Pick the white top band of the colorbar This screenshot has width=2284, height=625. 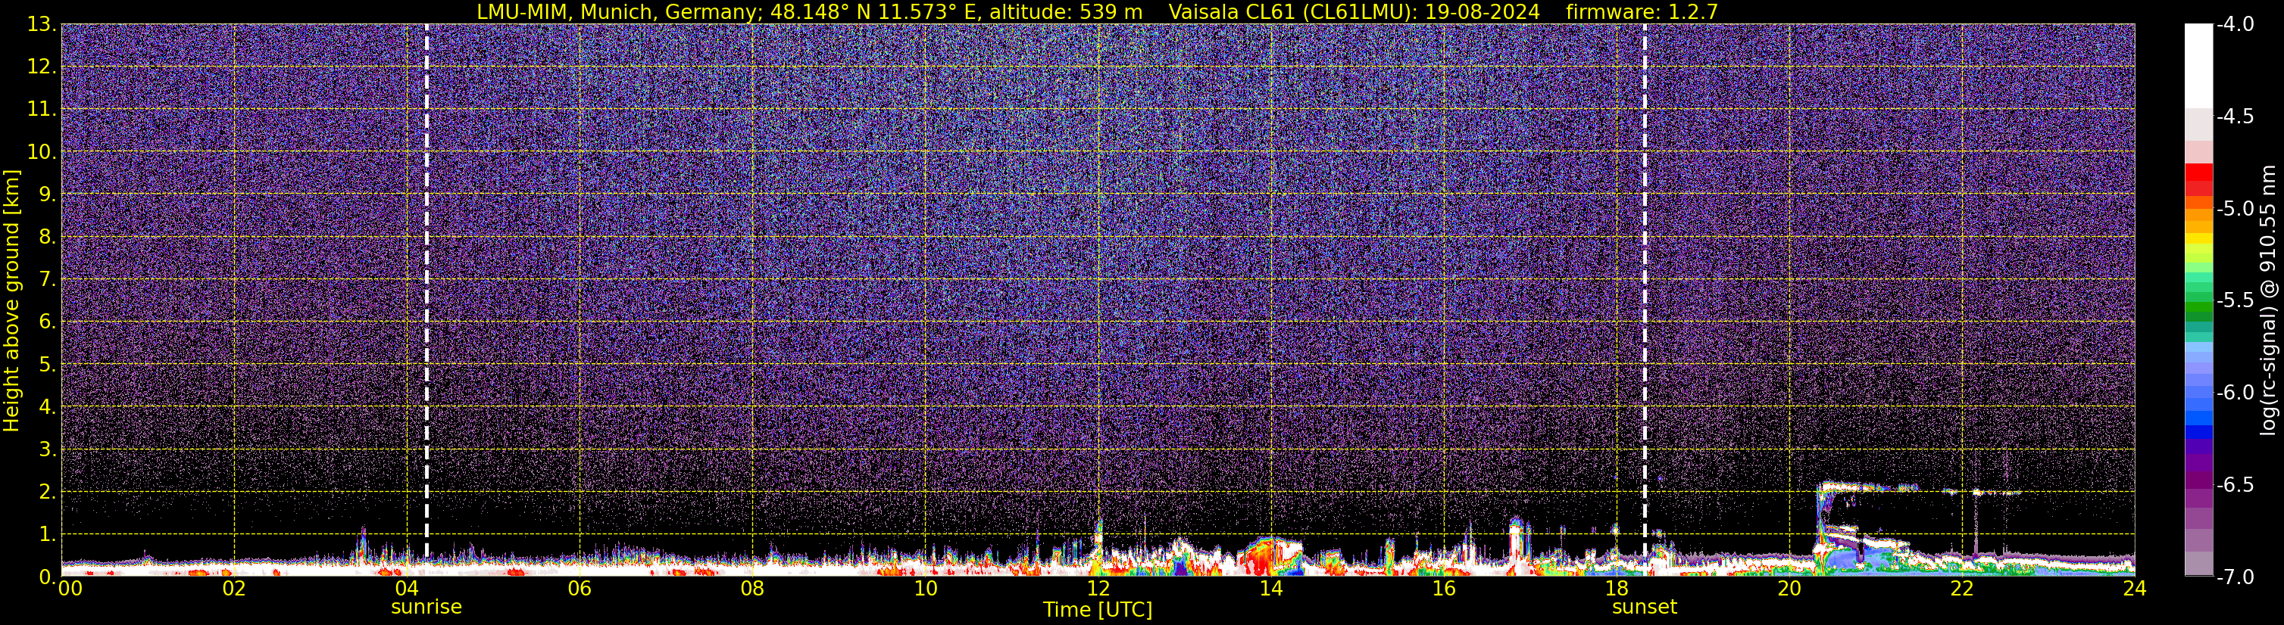[x=2199, y=67]
